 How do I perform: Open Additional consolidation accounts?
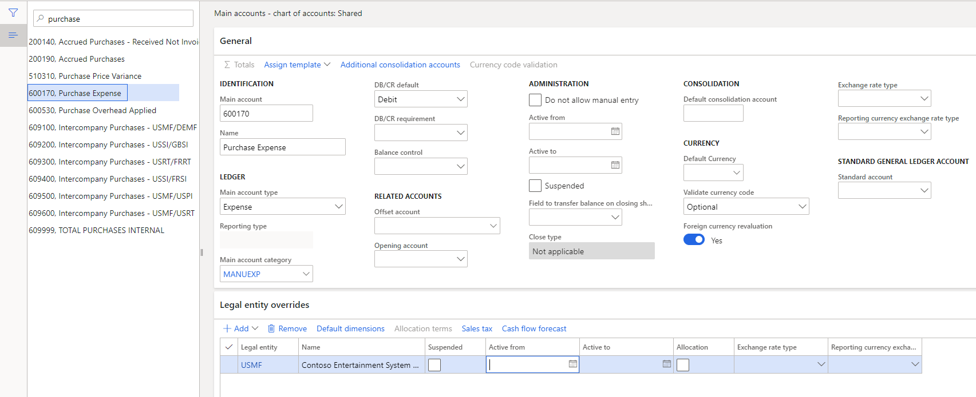click(400, 65)
